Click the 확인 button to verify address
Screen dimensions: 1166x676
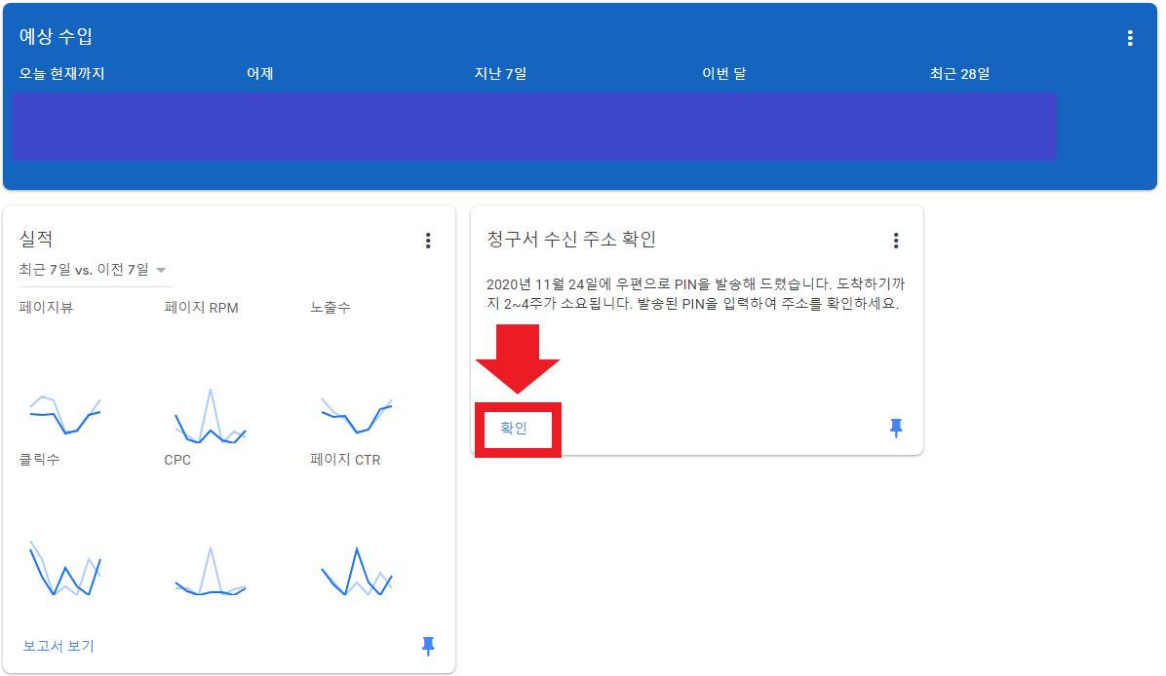tap(514, 428)
